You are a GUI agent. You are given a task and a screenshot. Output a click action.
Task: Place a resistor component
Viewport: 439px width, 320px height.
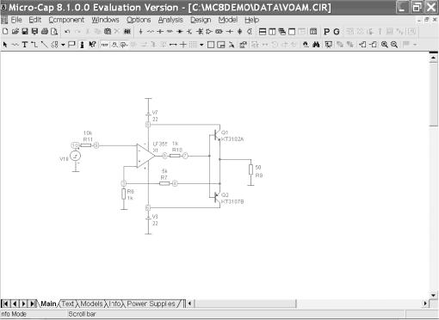pyautogui.click(x=151, y=32)
